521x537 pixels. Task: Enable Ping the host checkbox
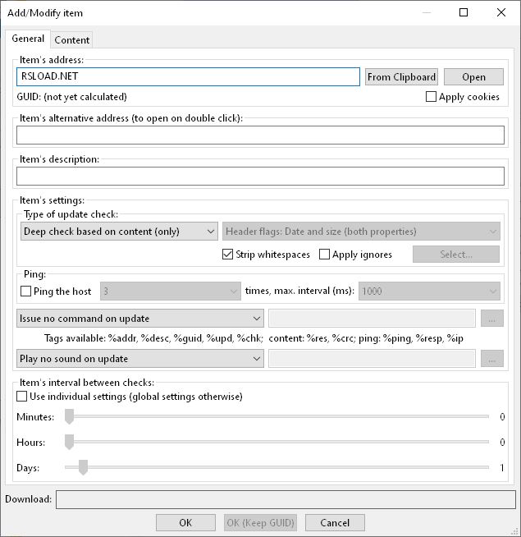click(26, 291)
